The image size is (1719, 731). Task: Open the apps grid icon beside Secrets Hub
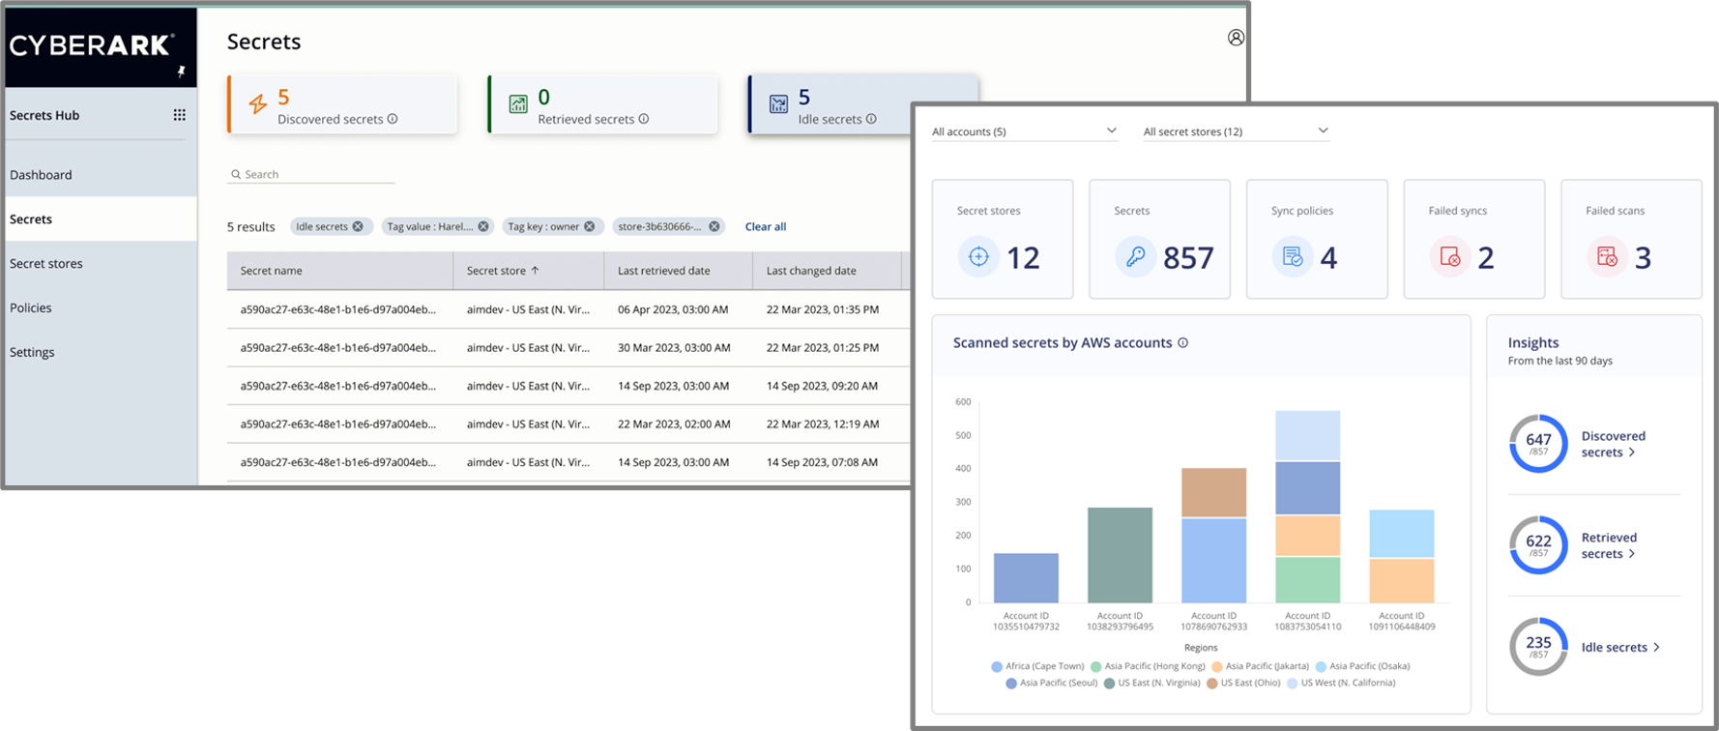[x=179, y=115]
